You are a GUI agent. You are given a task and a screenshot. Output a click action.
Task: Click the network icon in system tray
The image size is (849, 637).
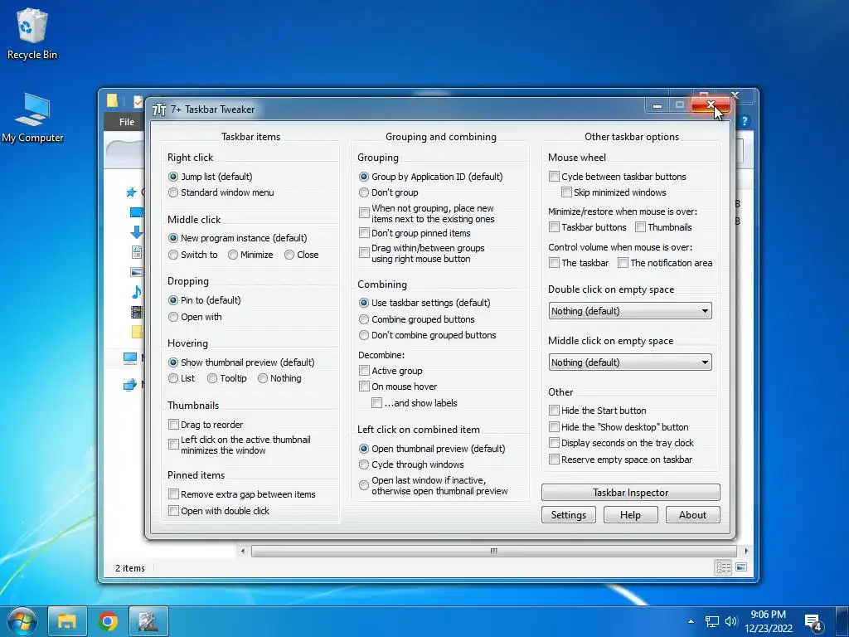[712, 621]
